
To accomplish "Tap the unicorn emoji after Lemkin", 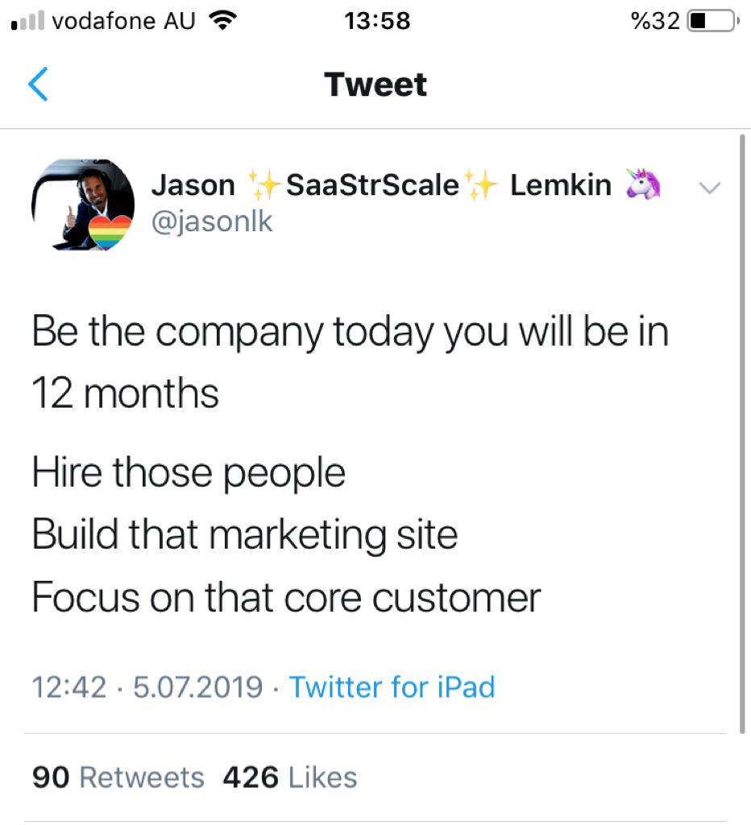I will [643, 184].
